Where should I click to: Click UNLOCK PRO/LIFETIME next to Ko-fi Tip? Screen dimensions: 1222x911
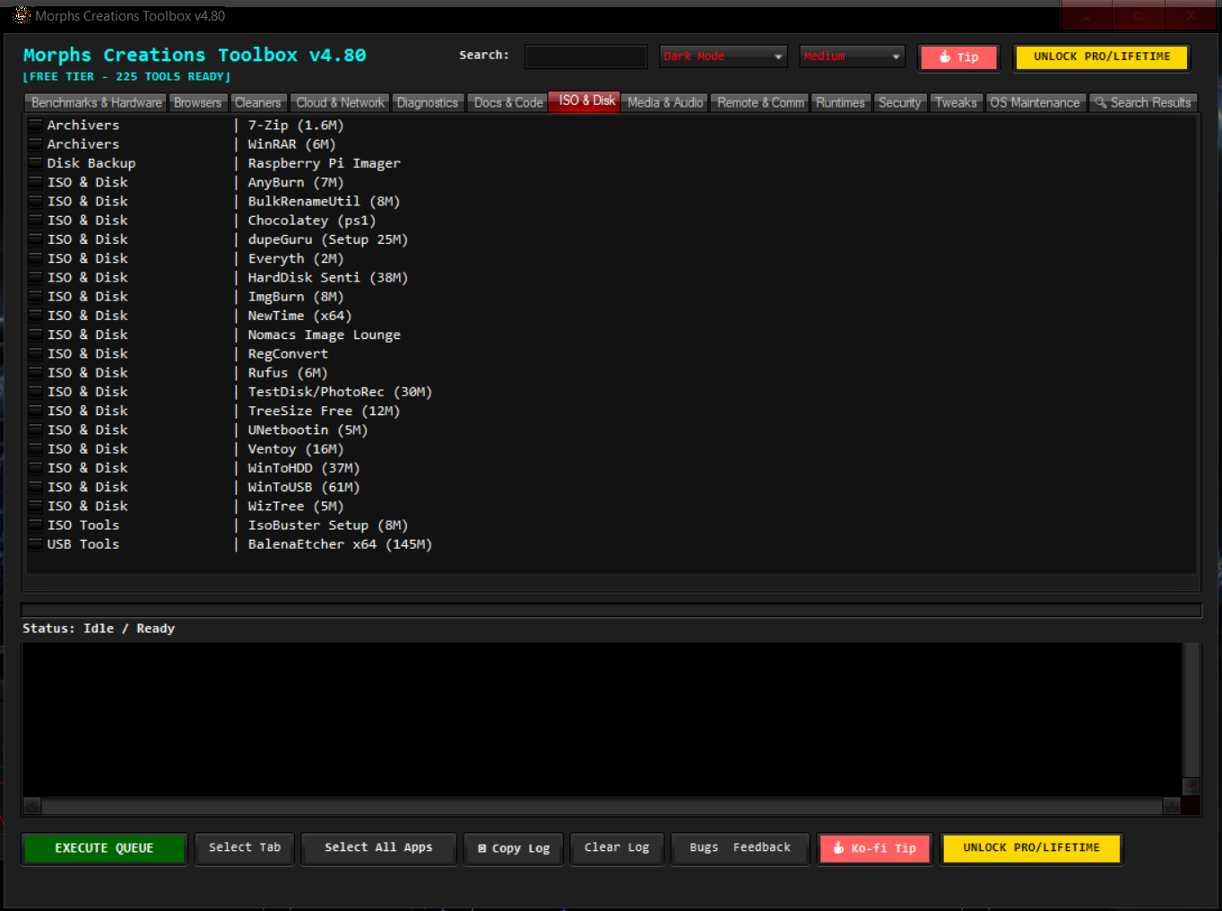[x=1031, y=848]
